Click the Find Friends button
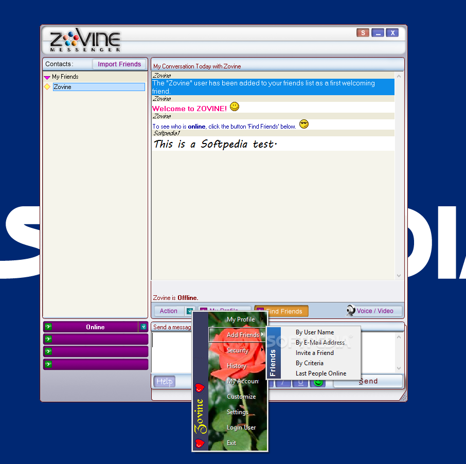The width and height of the screenshot is (466, 464). pyautogui.click(x=281, y=311)
